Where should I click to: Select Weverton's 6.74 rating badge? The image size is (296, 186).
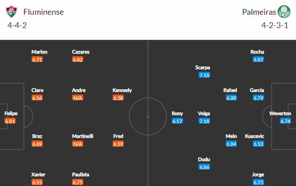tap(285, 121)
